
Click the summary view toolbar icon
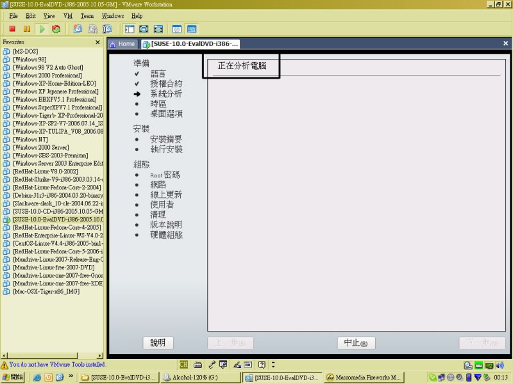pyautogui.click(x=177, y=29)
